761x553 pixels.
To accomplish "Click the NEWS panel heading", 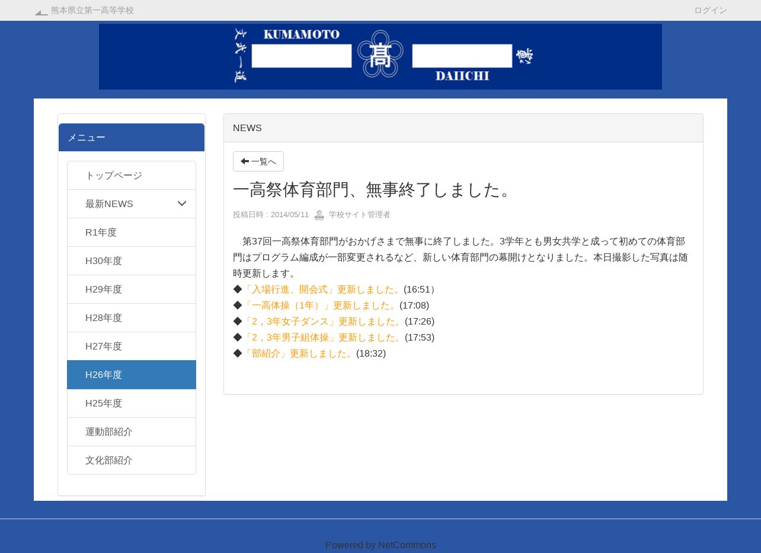I will coord(463,128).
